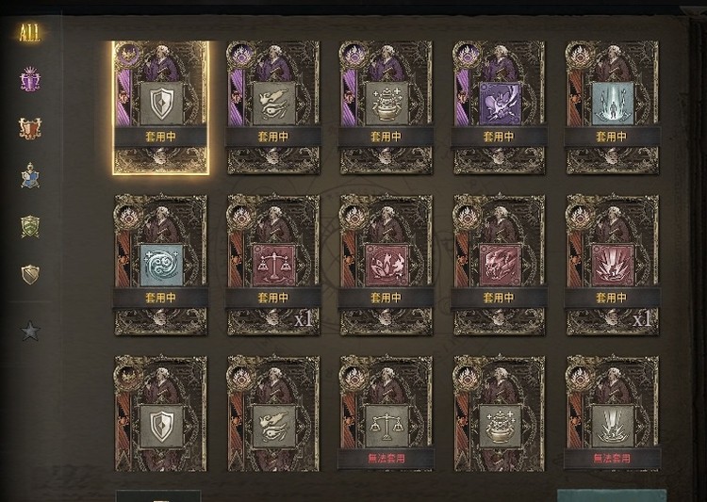This screenshot has height=502, width=707.
Task: Filter by red-orange crest rarity
Action: (30, 128)
